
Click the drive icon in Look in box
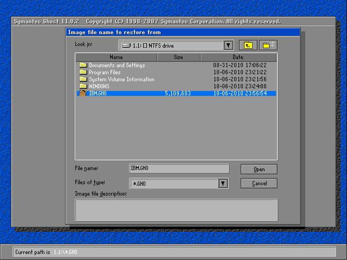(x=126, y=45)
